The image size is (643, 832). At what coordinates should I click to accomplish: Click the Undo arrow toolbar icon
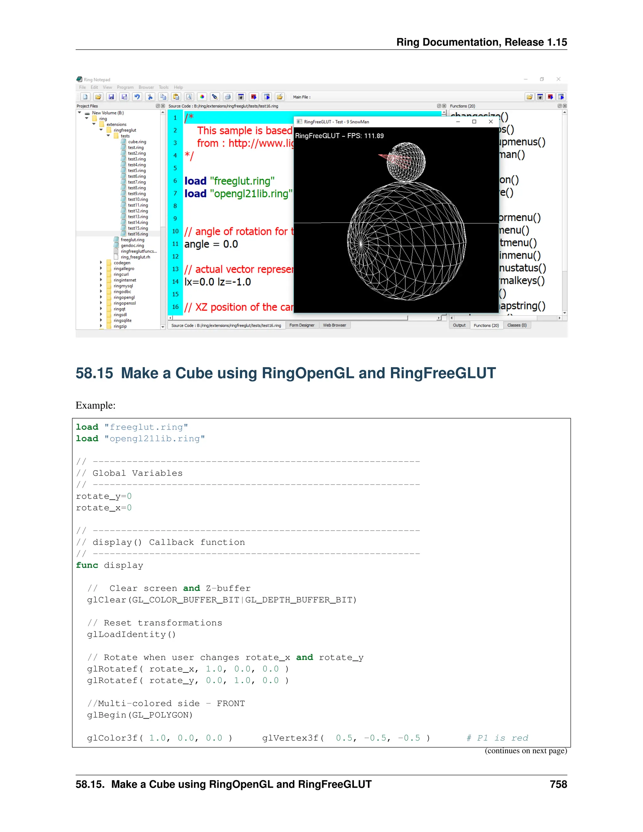tap(137, 97)
